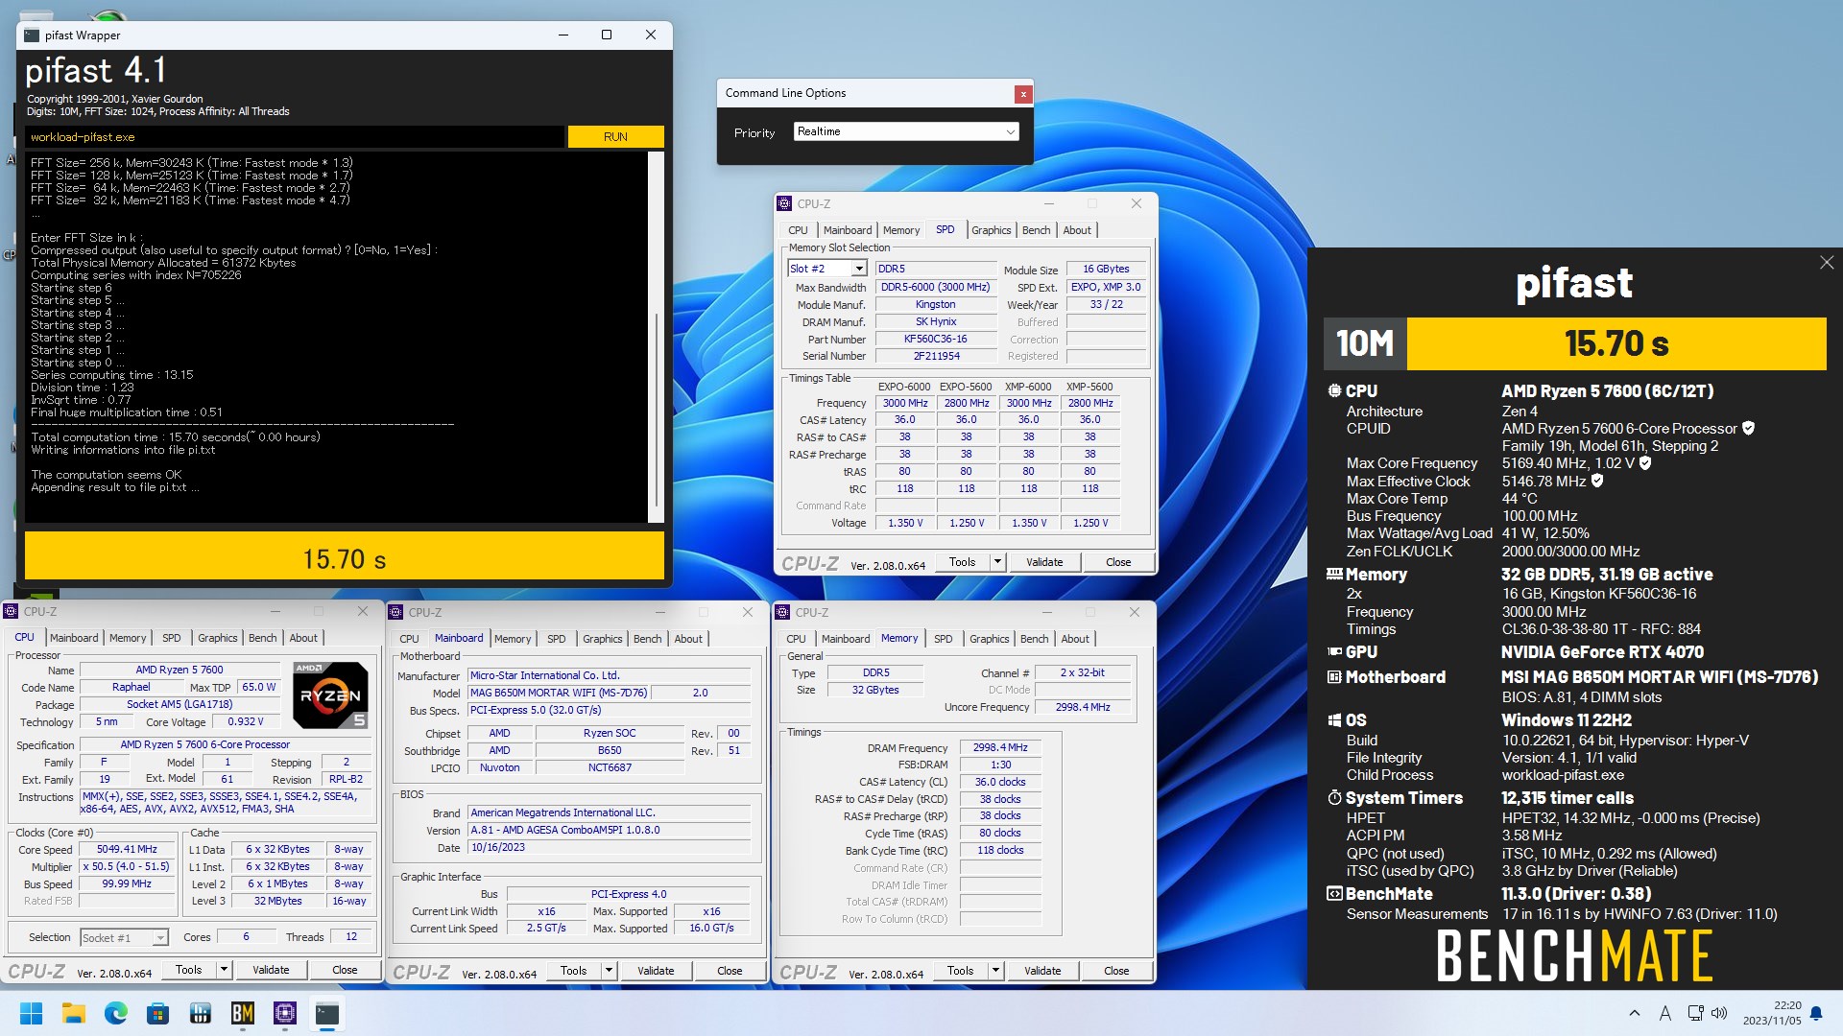Click the verified shield beside Max Effective Clock
This screenshot has height=1036, width=1843.
tap(1597, 481)
